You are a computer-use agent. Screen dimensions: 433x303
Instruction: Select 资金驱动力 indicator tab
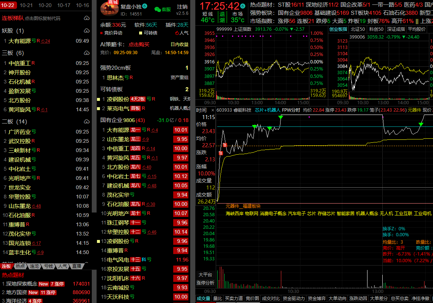(293, 298)
